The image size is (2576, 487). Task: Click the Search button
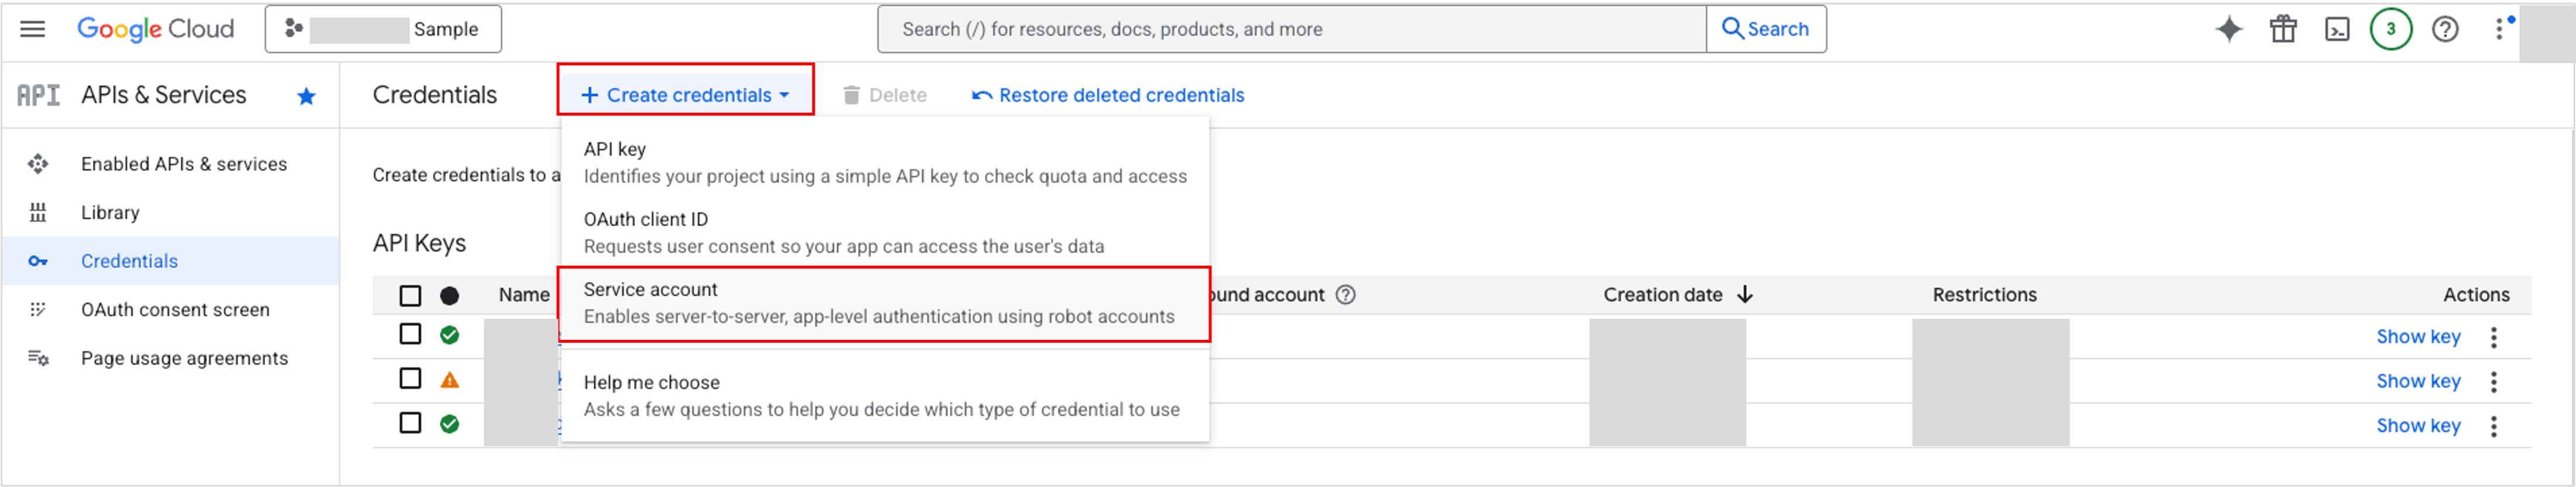tap(1766, 29)
